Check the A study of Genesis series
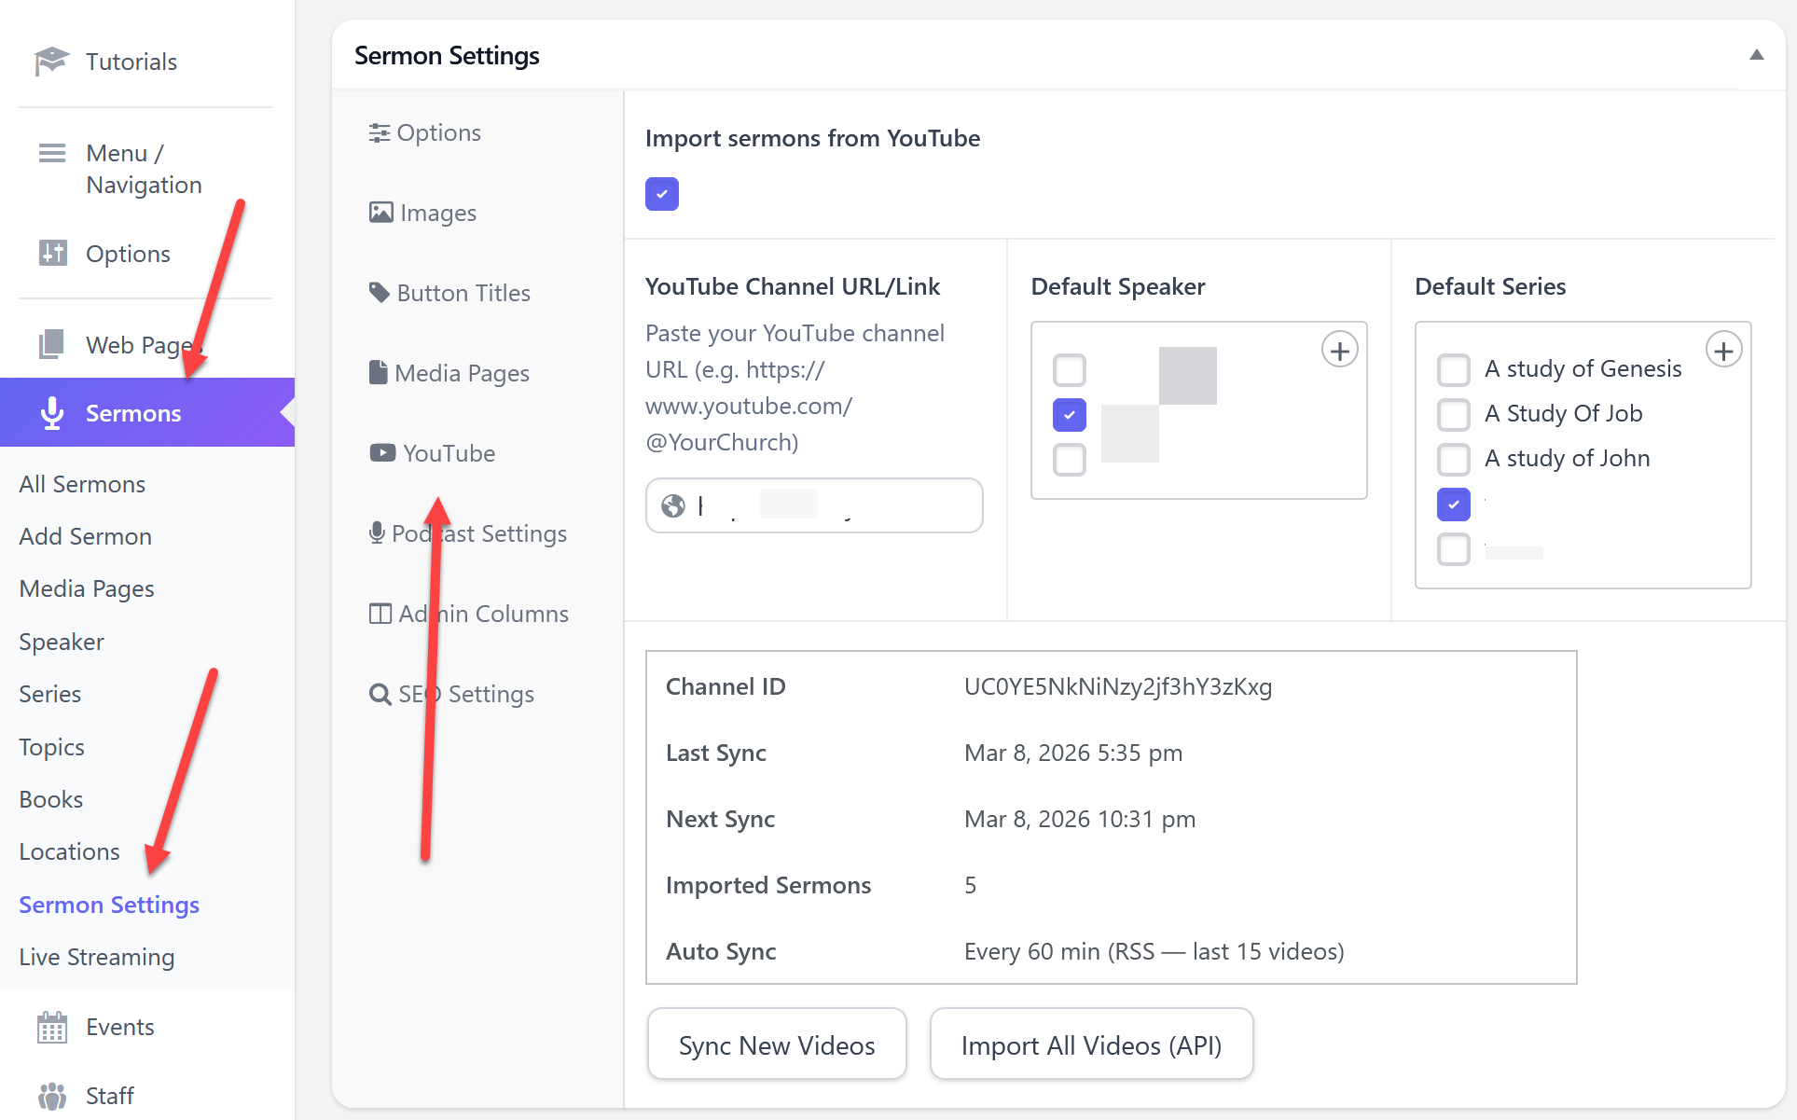This screenshot has height=1120, width=1797. 1453,369
